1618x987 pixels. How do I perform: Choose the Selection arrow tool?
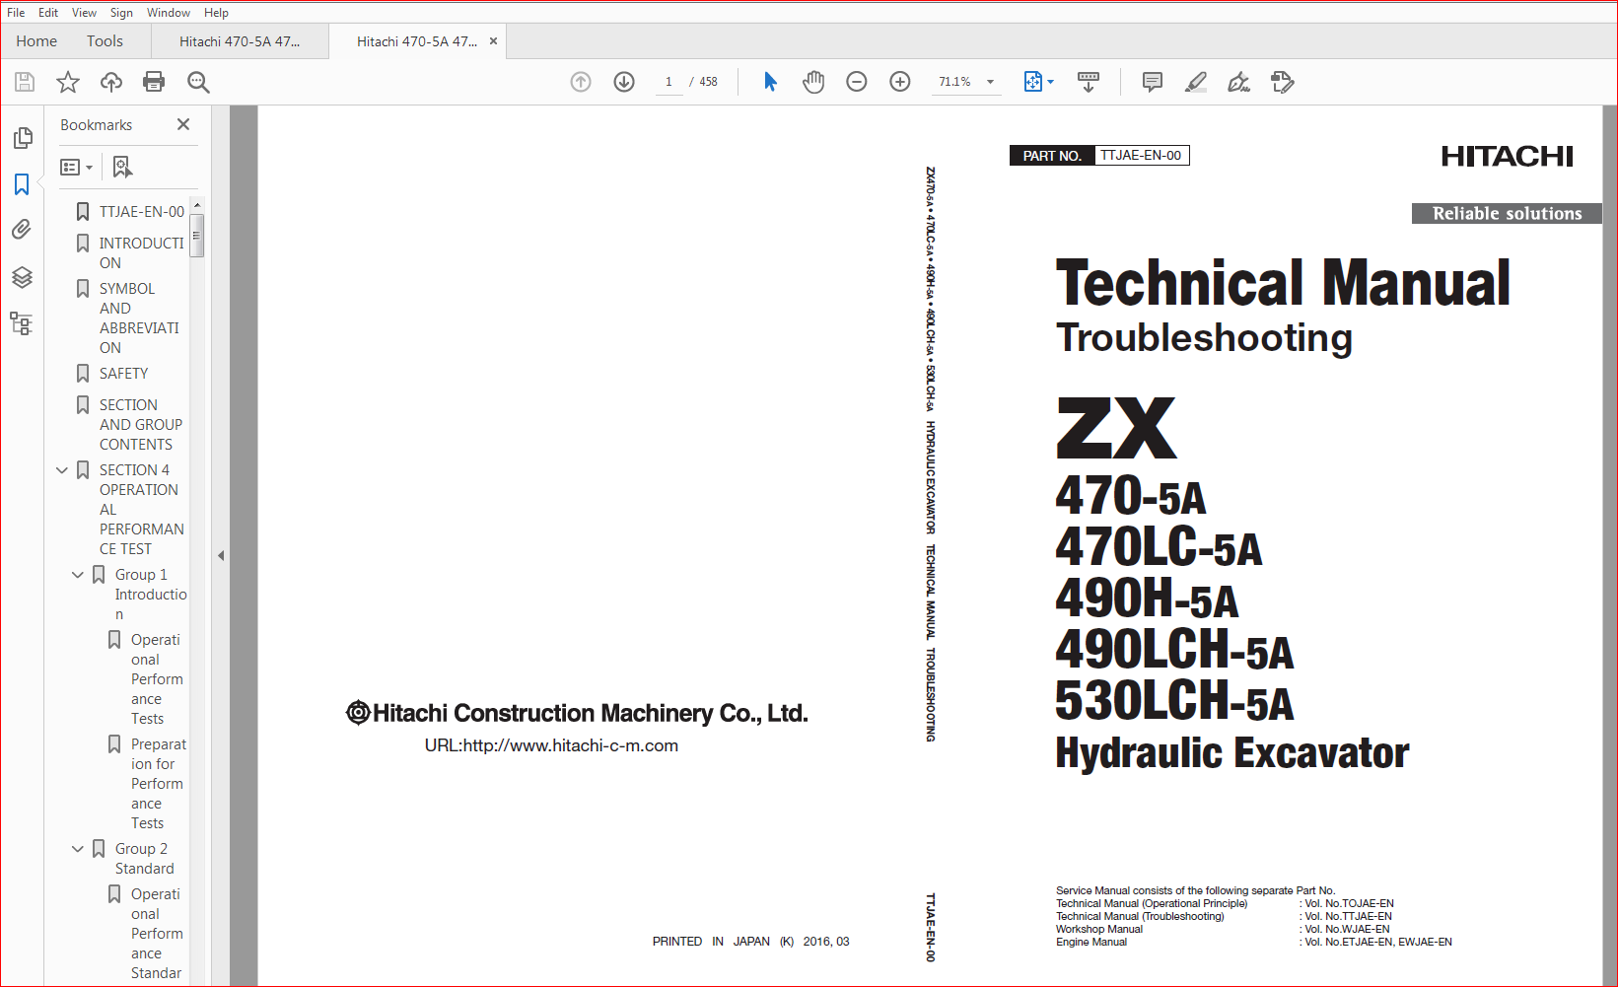coord(770,82)
